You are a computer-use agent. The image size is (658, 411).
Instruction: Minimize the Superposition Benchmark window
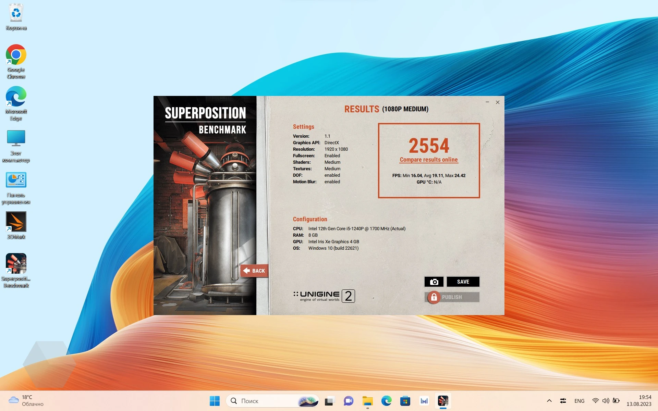(x=487, y=102)
